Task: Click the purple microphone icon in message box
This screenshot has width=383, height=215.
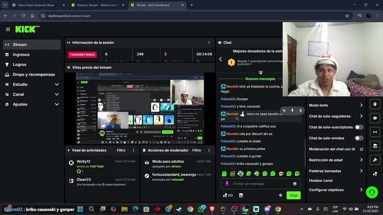Action: coord(227,184)
